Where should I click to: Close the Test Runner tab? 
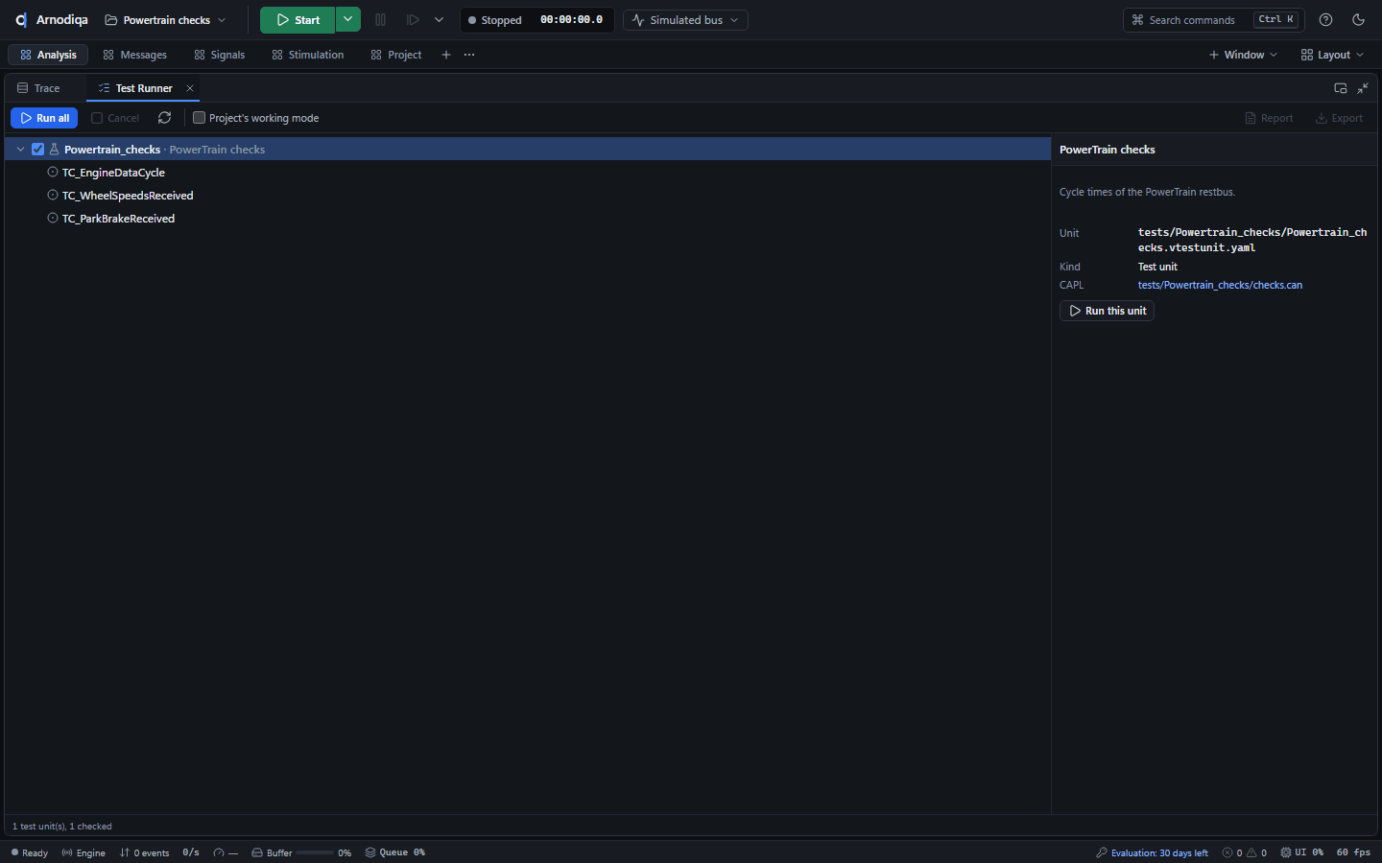pos(190,88)
